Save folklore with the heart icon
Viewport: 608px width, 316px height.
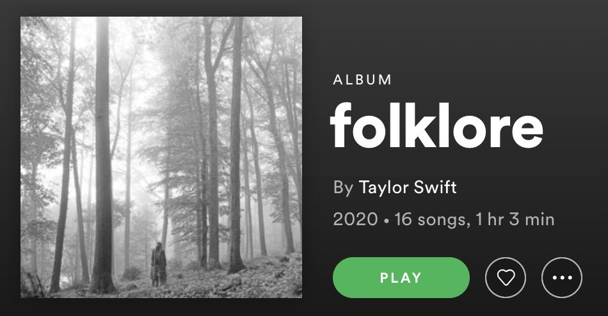coord(505,278)
